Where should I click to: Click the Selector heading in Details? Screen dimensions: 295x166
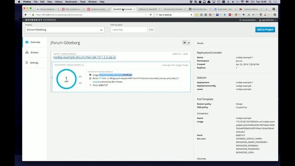(x=201, y=77)
